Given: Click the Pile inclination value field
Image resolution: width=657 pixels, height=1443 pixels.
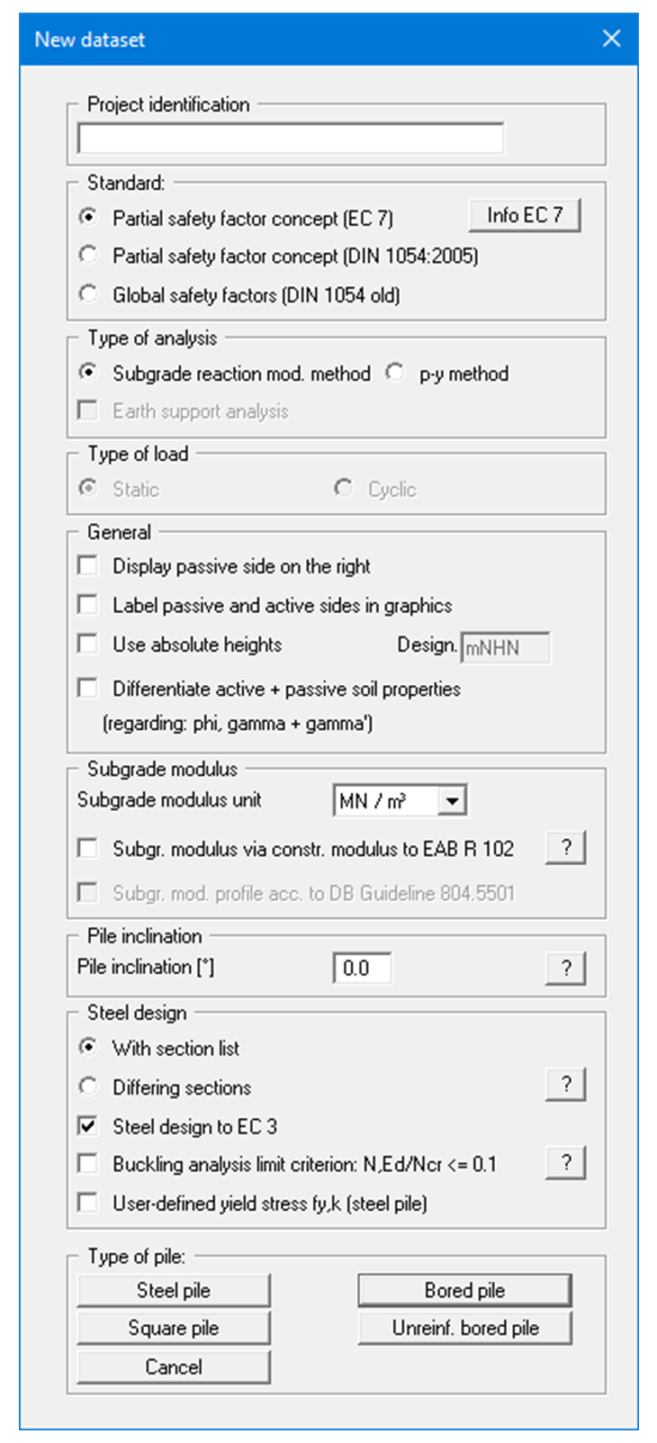Looking at the screenshot, I should click(x=362, y=969).
